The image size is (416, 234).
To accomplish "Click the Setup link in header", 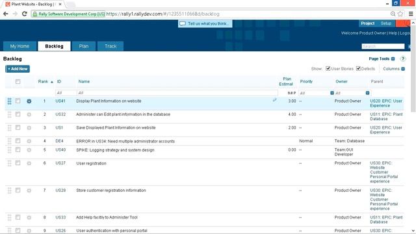I will coord(385,23).
